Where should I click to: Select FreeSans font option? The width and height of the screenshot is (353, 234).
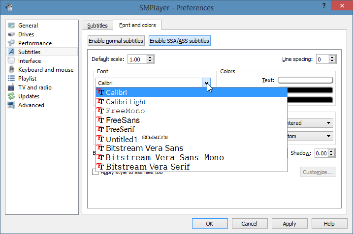pyautogui.click(x=192, y=120)
